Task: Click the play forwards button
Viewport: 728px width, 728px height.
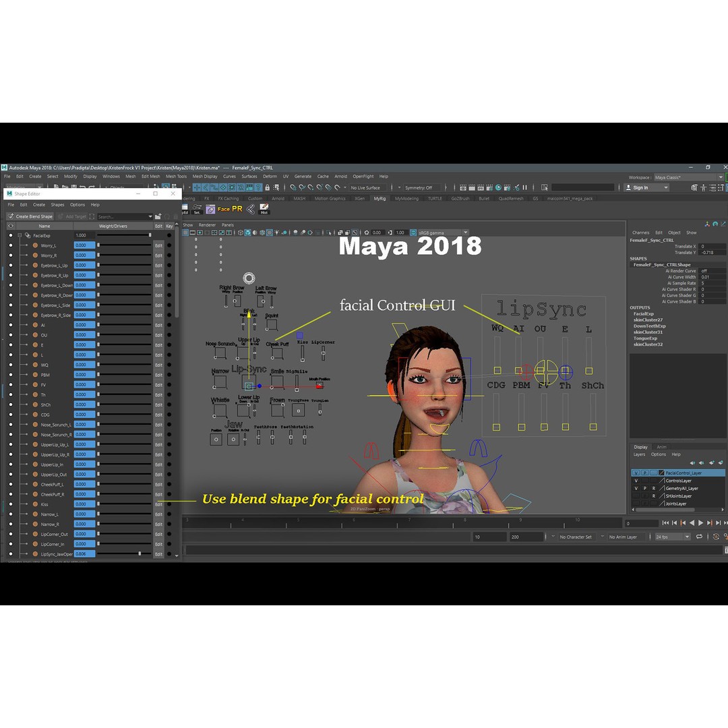Action: [x=700, y=523]
